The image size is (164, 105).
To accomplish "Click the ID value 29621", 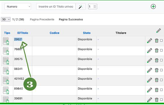I will 18,39.
